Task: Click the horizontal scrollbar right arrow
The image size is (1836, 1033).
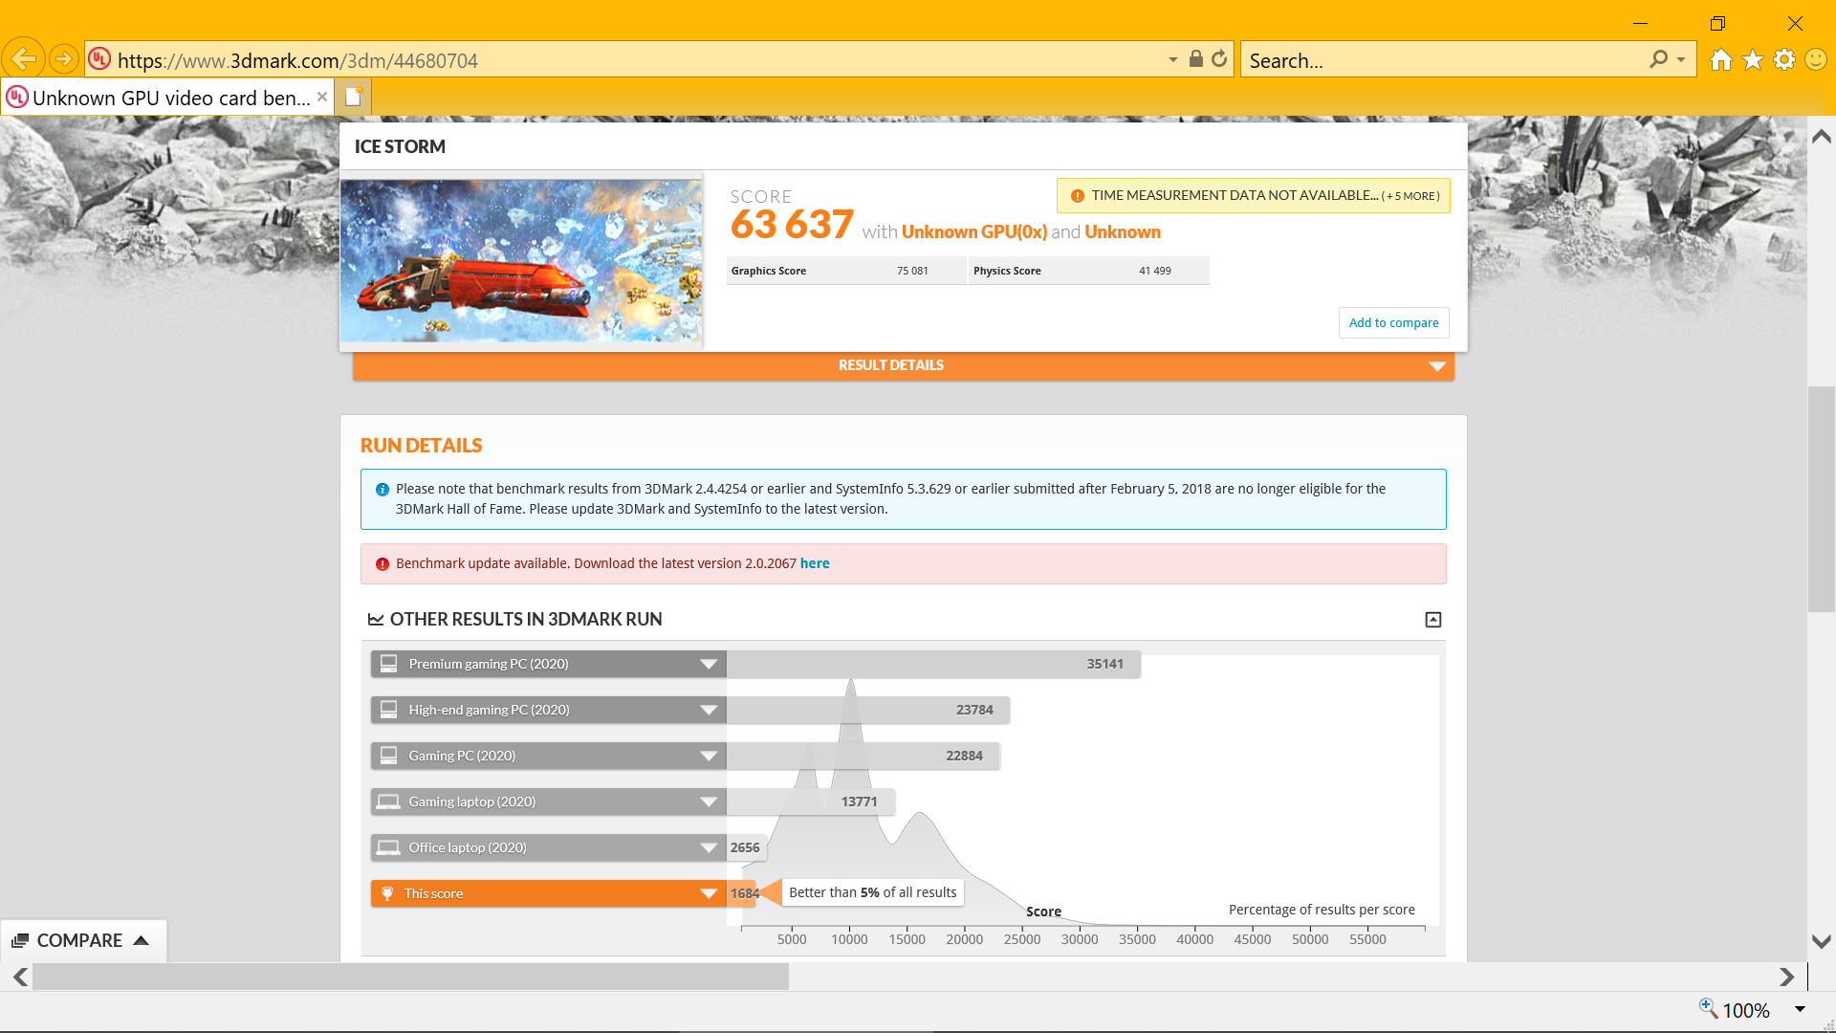Action: (1786, 977)
